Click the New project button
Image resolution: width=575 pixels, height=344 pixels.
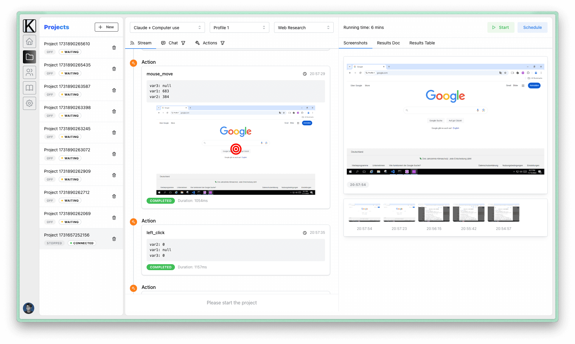pyautogui.click(x=106, y=27)
